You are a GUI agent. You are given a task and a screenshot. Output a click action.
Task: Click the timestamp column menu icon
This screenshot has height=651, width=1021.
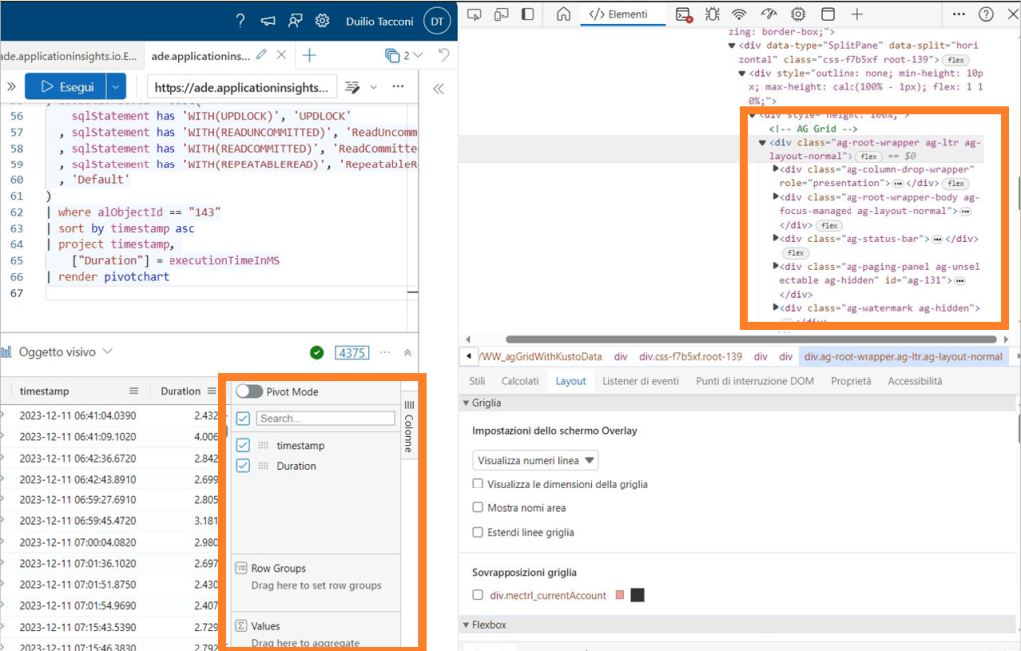[x=133, y=391]
